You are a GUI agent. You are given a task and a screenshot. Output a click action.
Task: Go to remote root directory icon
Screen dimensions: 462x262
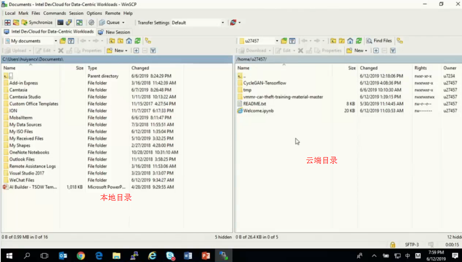tap(342, 41)
